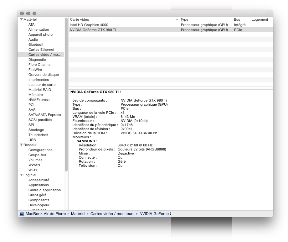Select ATA in the sidebar

(x=31, y=24)
